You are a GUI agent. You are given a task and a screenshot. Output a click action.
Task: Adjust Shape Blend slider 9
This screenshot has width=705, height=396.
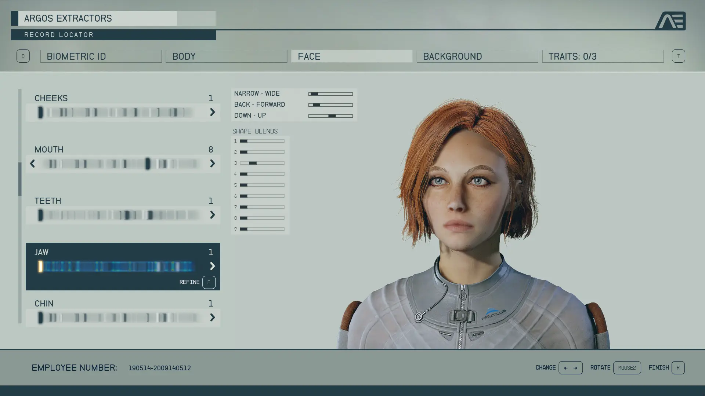262,229
